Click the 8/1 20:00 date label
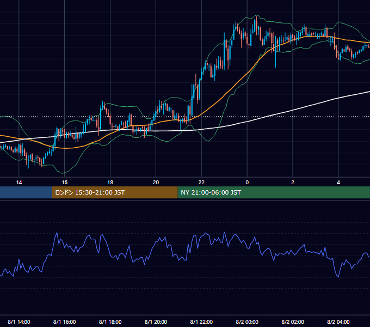370x327 pixels. [x=156, y=322]
